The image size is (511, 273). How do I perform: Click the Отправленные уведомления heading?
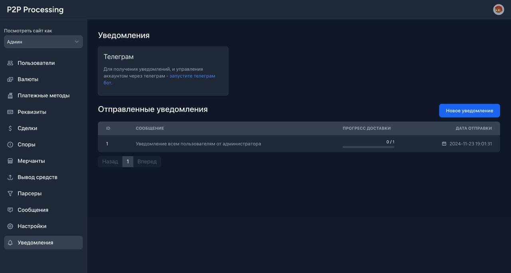pos(153,109)
